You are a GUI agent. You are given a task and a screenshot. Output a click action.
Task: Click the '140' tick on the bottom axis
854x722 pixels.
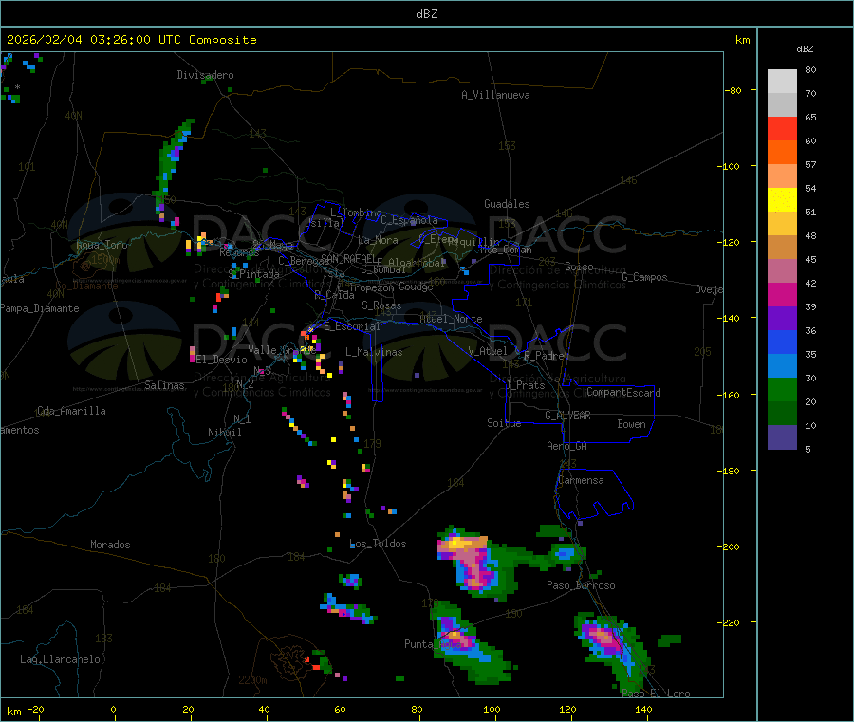pyautogui.click(x=643, y=709)
